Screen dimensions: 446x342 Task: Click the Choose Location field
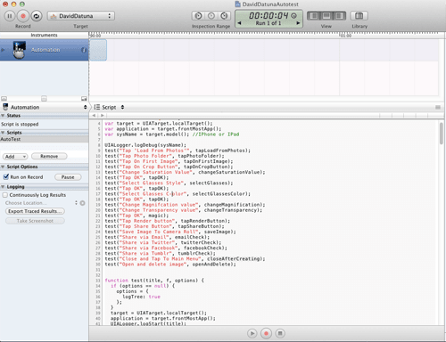click(26, 203)
